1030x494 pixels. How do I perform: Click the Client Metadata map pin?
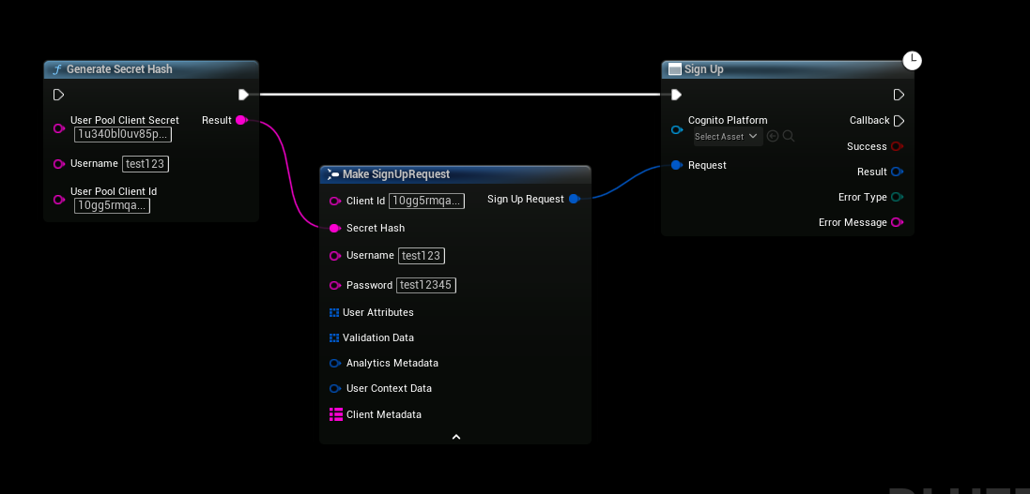[335, 414]
